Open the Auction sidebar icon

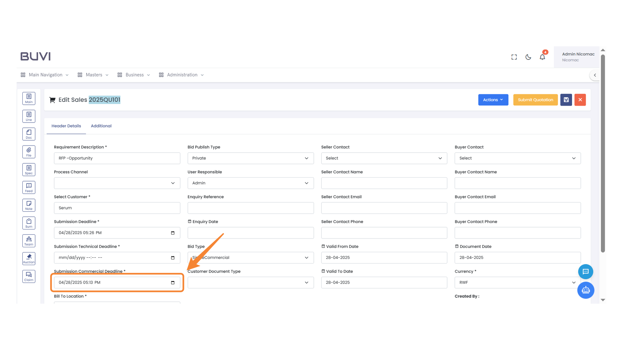pos(29,258)
